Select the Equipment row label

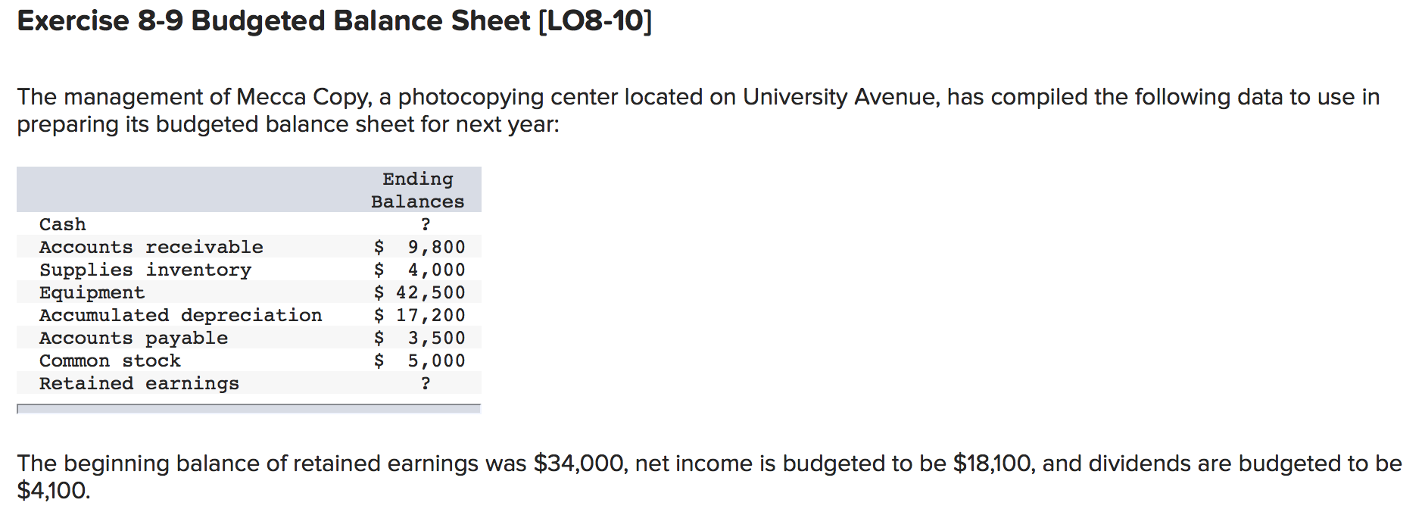[92, 292]
